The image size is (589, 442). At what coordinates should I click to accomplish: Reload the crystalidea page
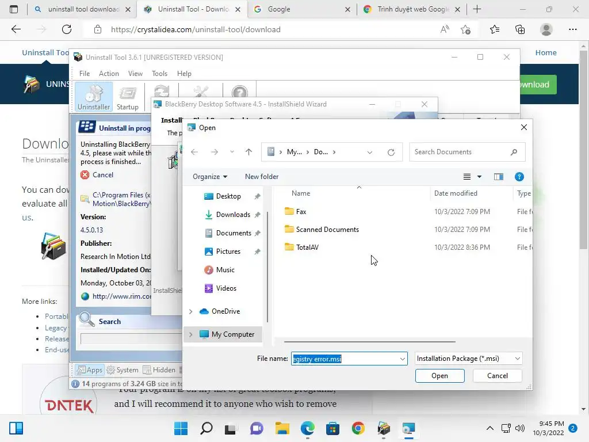point(67,29)
